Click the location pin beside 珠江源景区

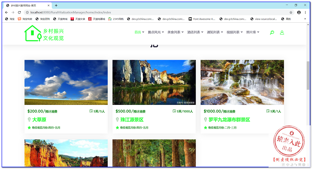(117, 120)
